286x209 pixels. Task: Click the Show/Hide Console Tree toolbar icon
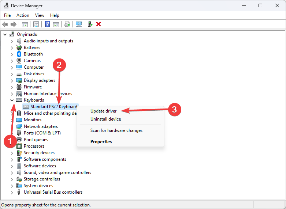point(25,24)
